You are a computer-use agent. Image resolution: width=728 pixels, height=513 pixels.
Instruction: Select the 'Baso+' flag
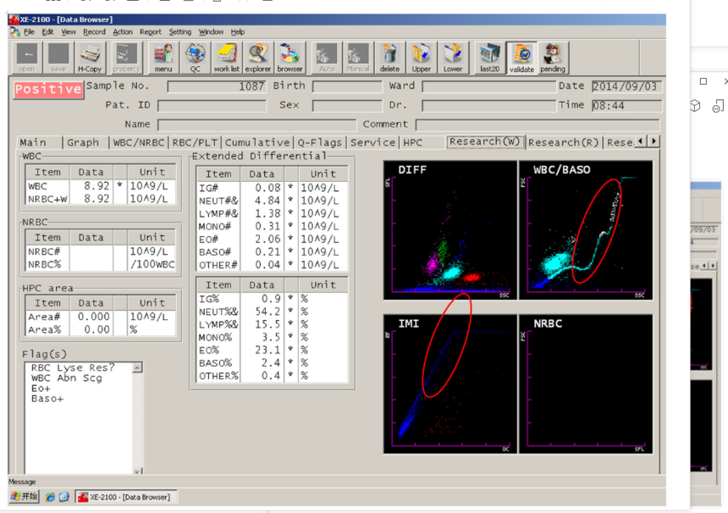pyautogui.click(x=47, y=399)
